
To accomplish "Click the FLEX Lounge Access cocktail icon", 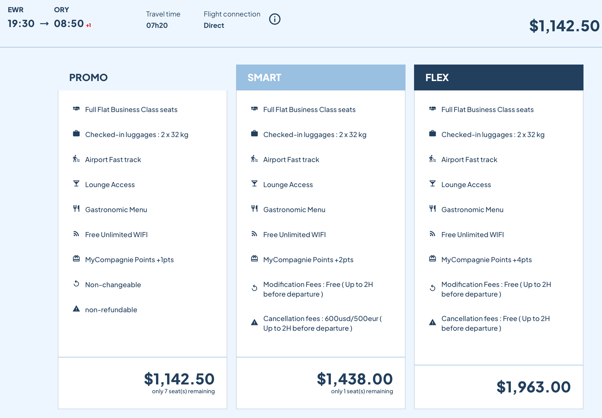I will pyautogui.click(x=432, y=184).
